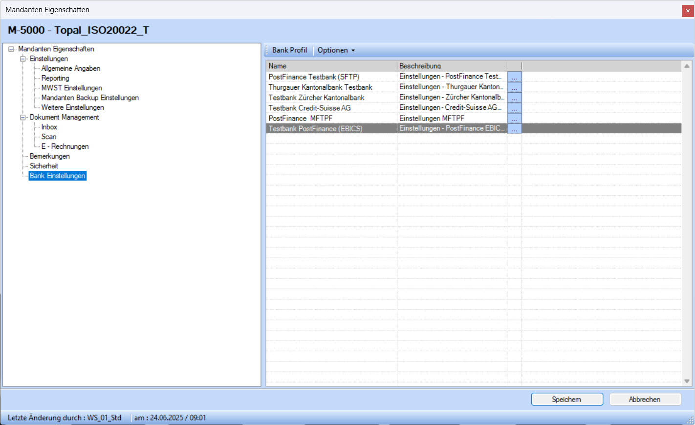
Task: Open ellipsis button for PostFinance MFTPF row
Action: coord(514,119)
